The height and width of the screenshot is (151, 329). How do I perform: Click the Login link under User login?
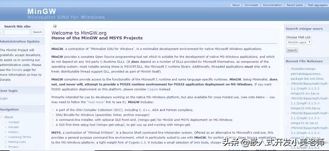click(x=4, y=98)
